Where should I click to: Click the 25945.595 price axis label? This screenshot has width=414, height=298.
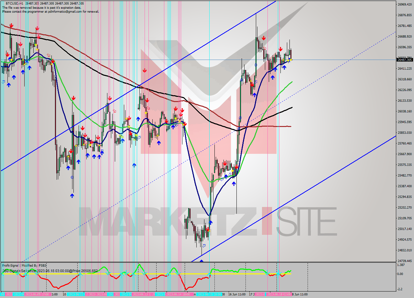[405, 122]
